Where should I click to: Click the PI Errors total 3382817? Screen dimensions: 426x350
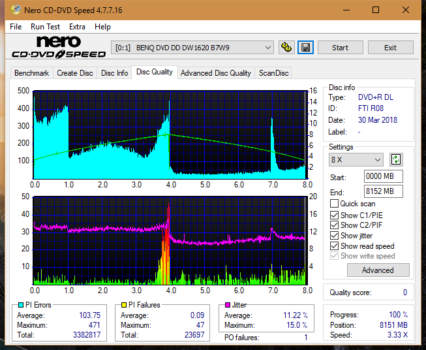coord(87,335)
